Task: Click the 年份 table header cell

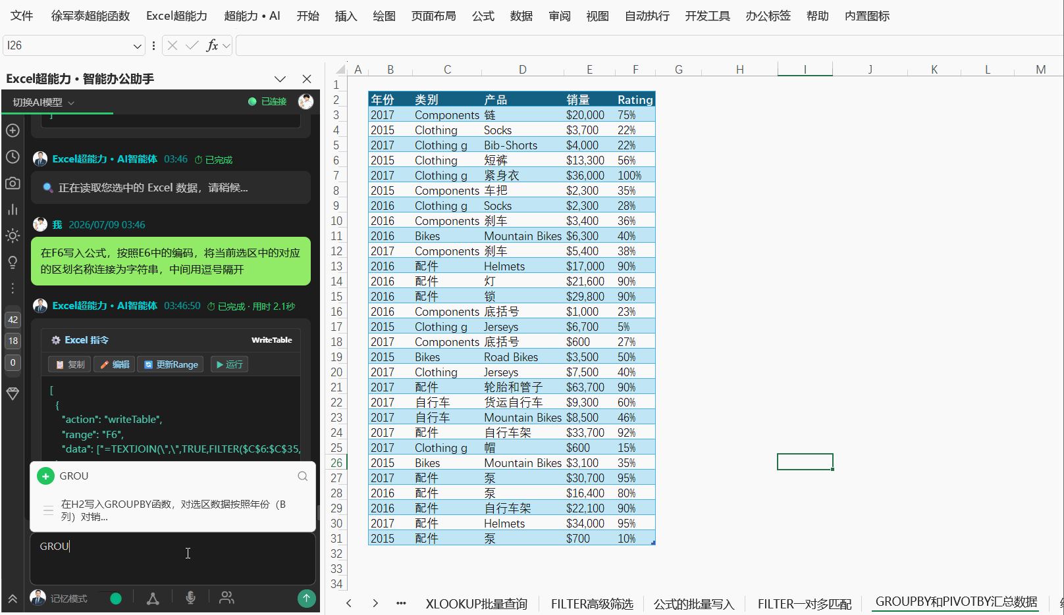Action: pyautogui.click(x=390, y=100)
